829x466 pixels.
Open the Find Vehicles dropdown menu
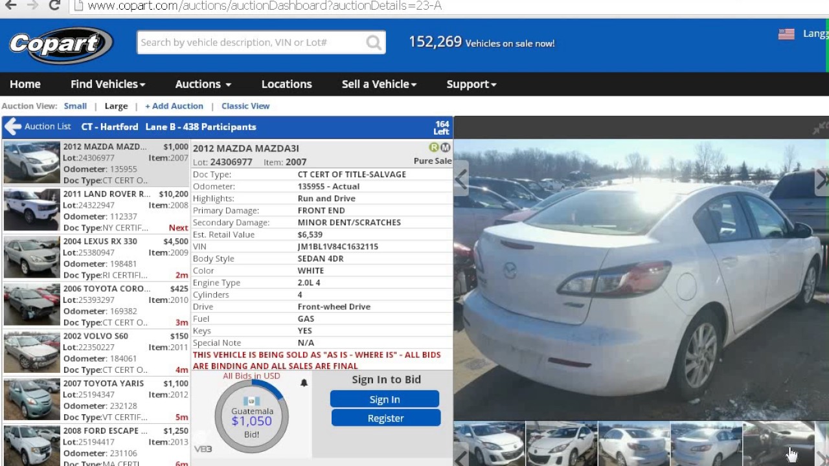[x=108, y=84]
